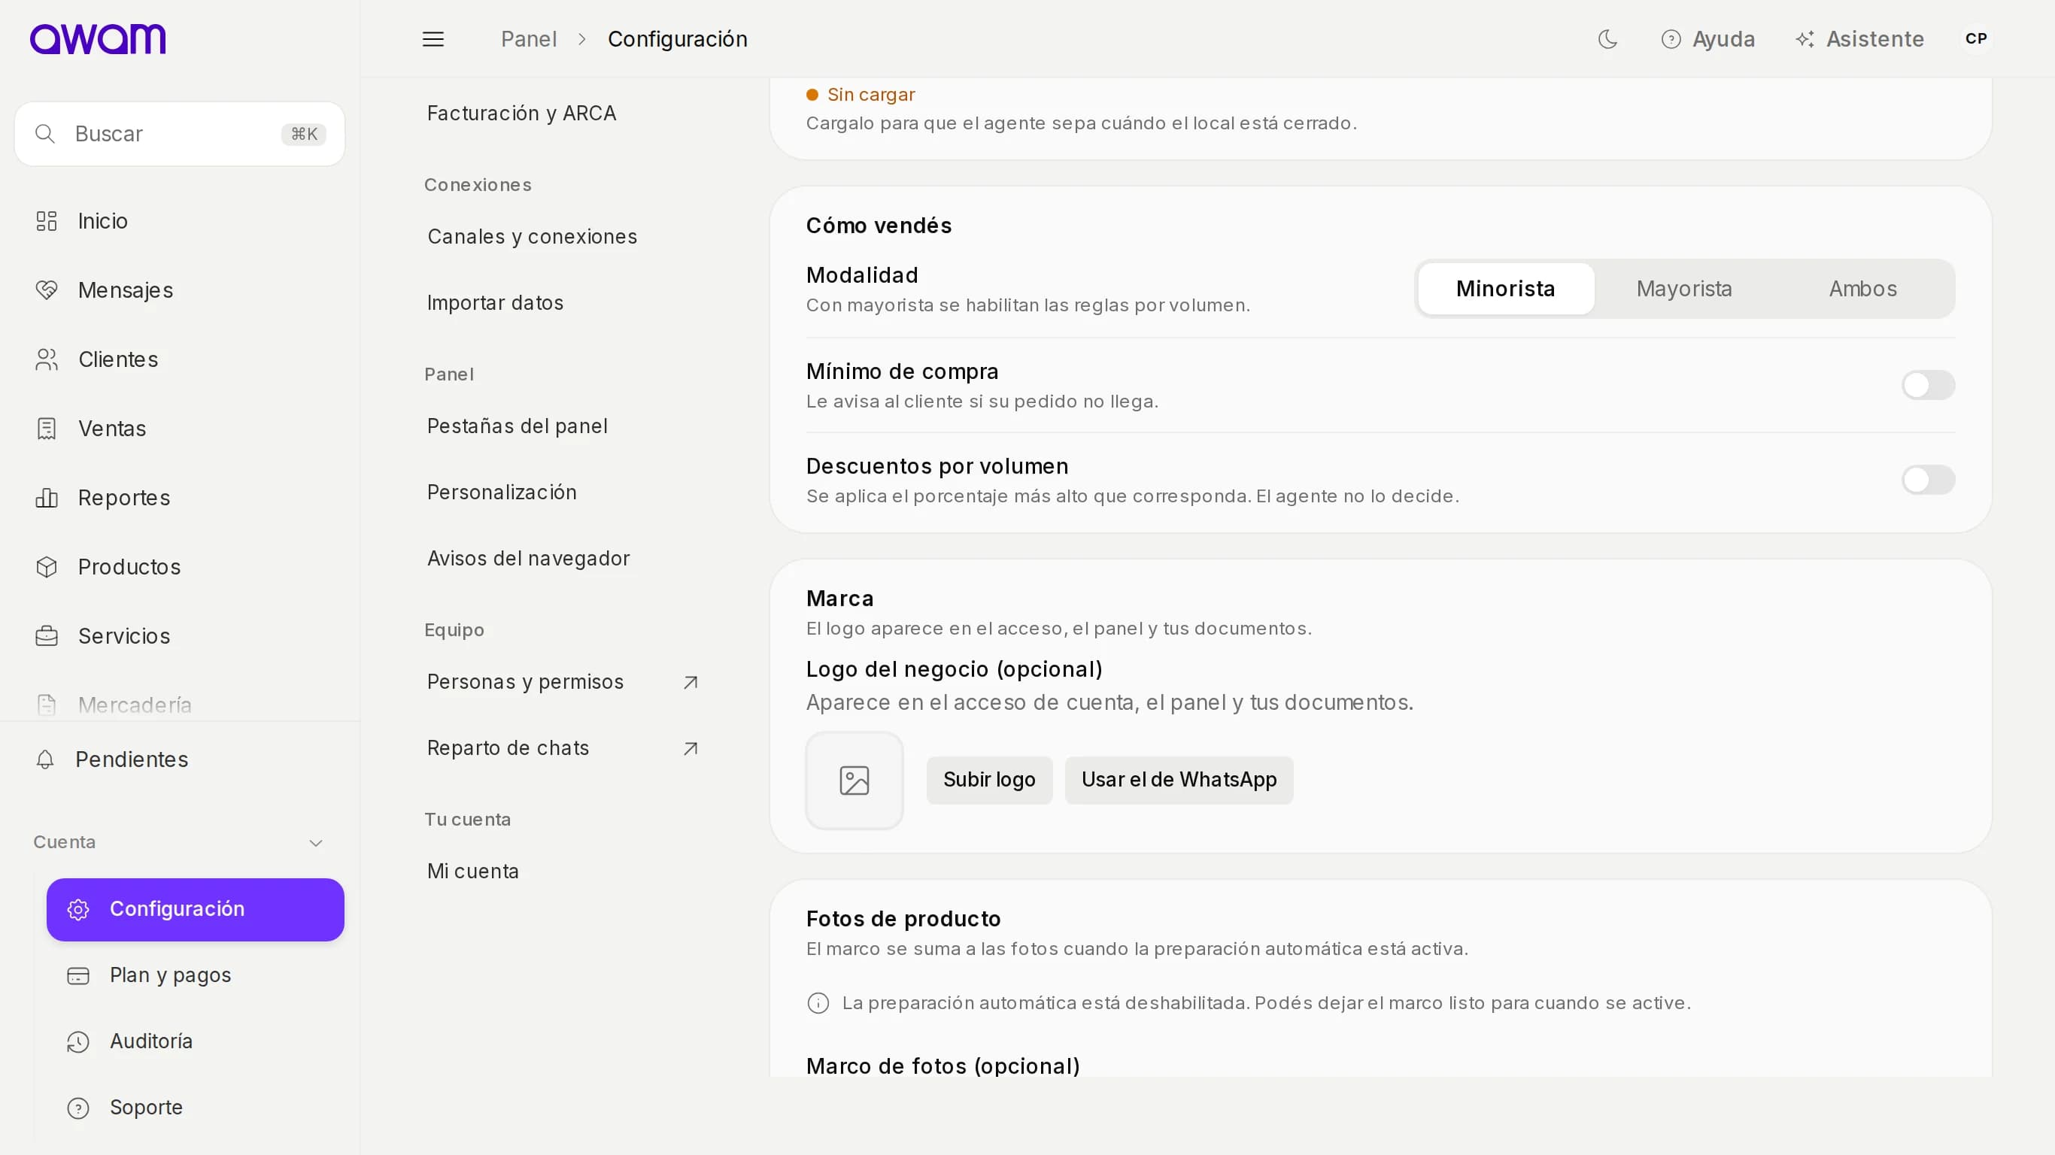Click the Ayuda help icon
The image size is (2055, 1155).
1671,39
